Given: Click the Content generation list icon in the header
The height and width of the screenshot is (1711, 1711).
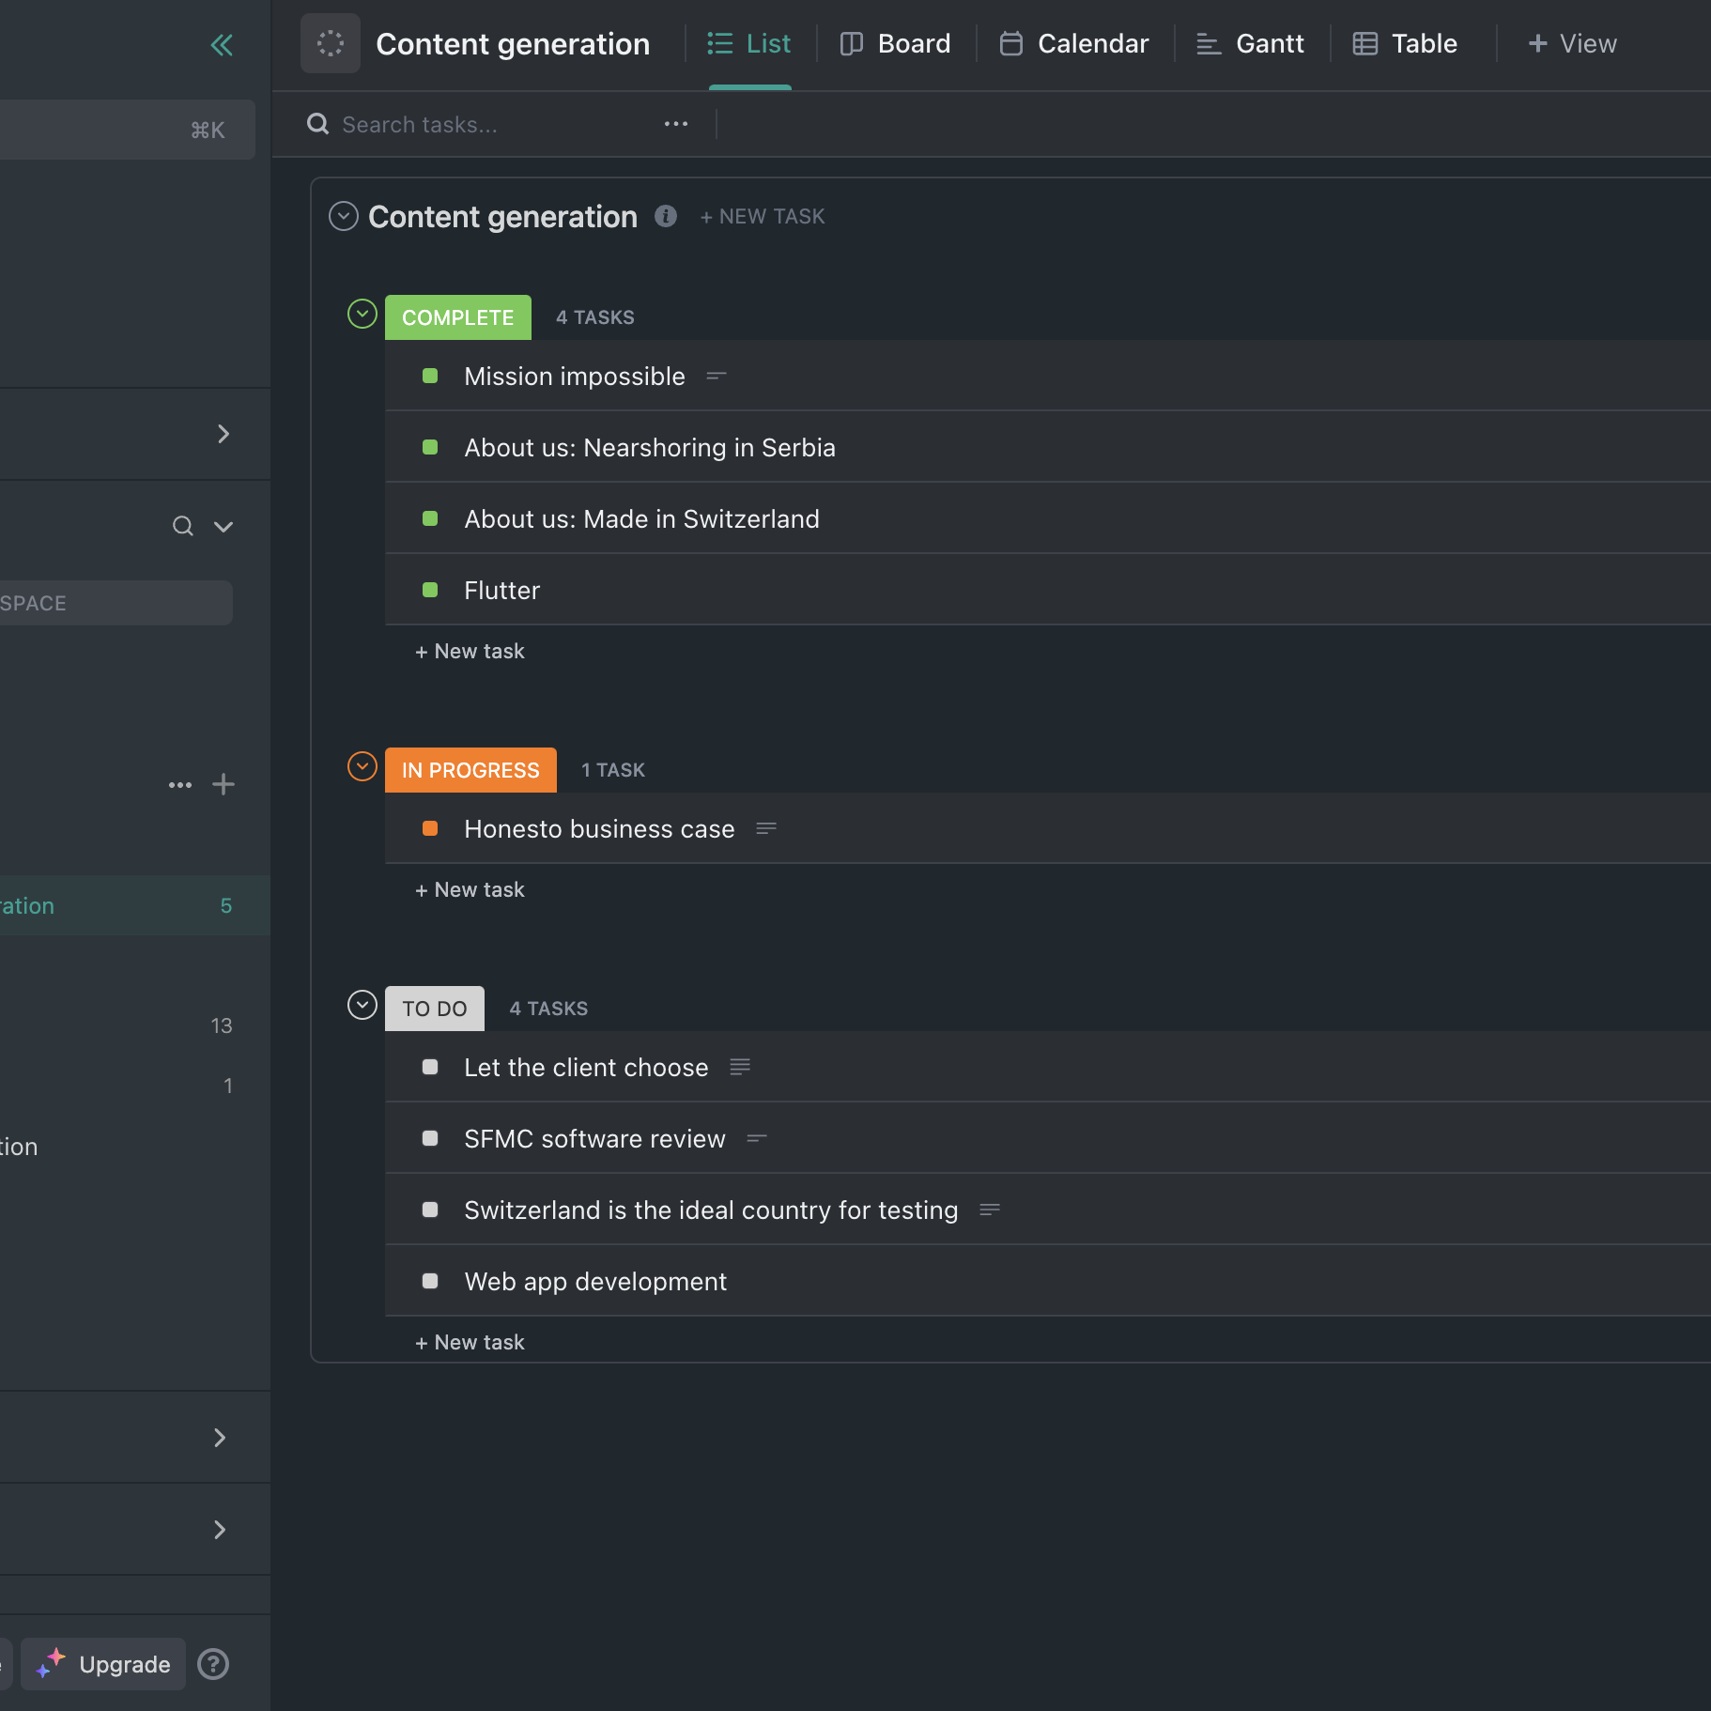Looking at the screenshot, I should click(x=331, y=43).
